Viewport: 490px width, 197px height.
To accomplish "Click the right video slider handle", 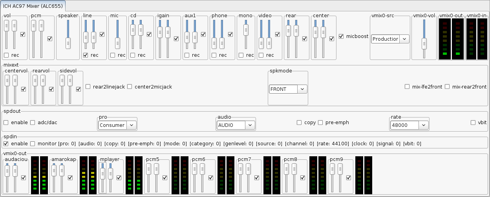I will click(269, 43).
